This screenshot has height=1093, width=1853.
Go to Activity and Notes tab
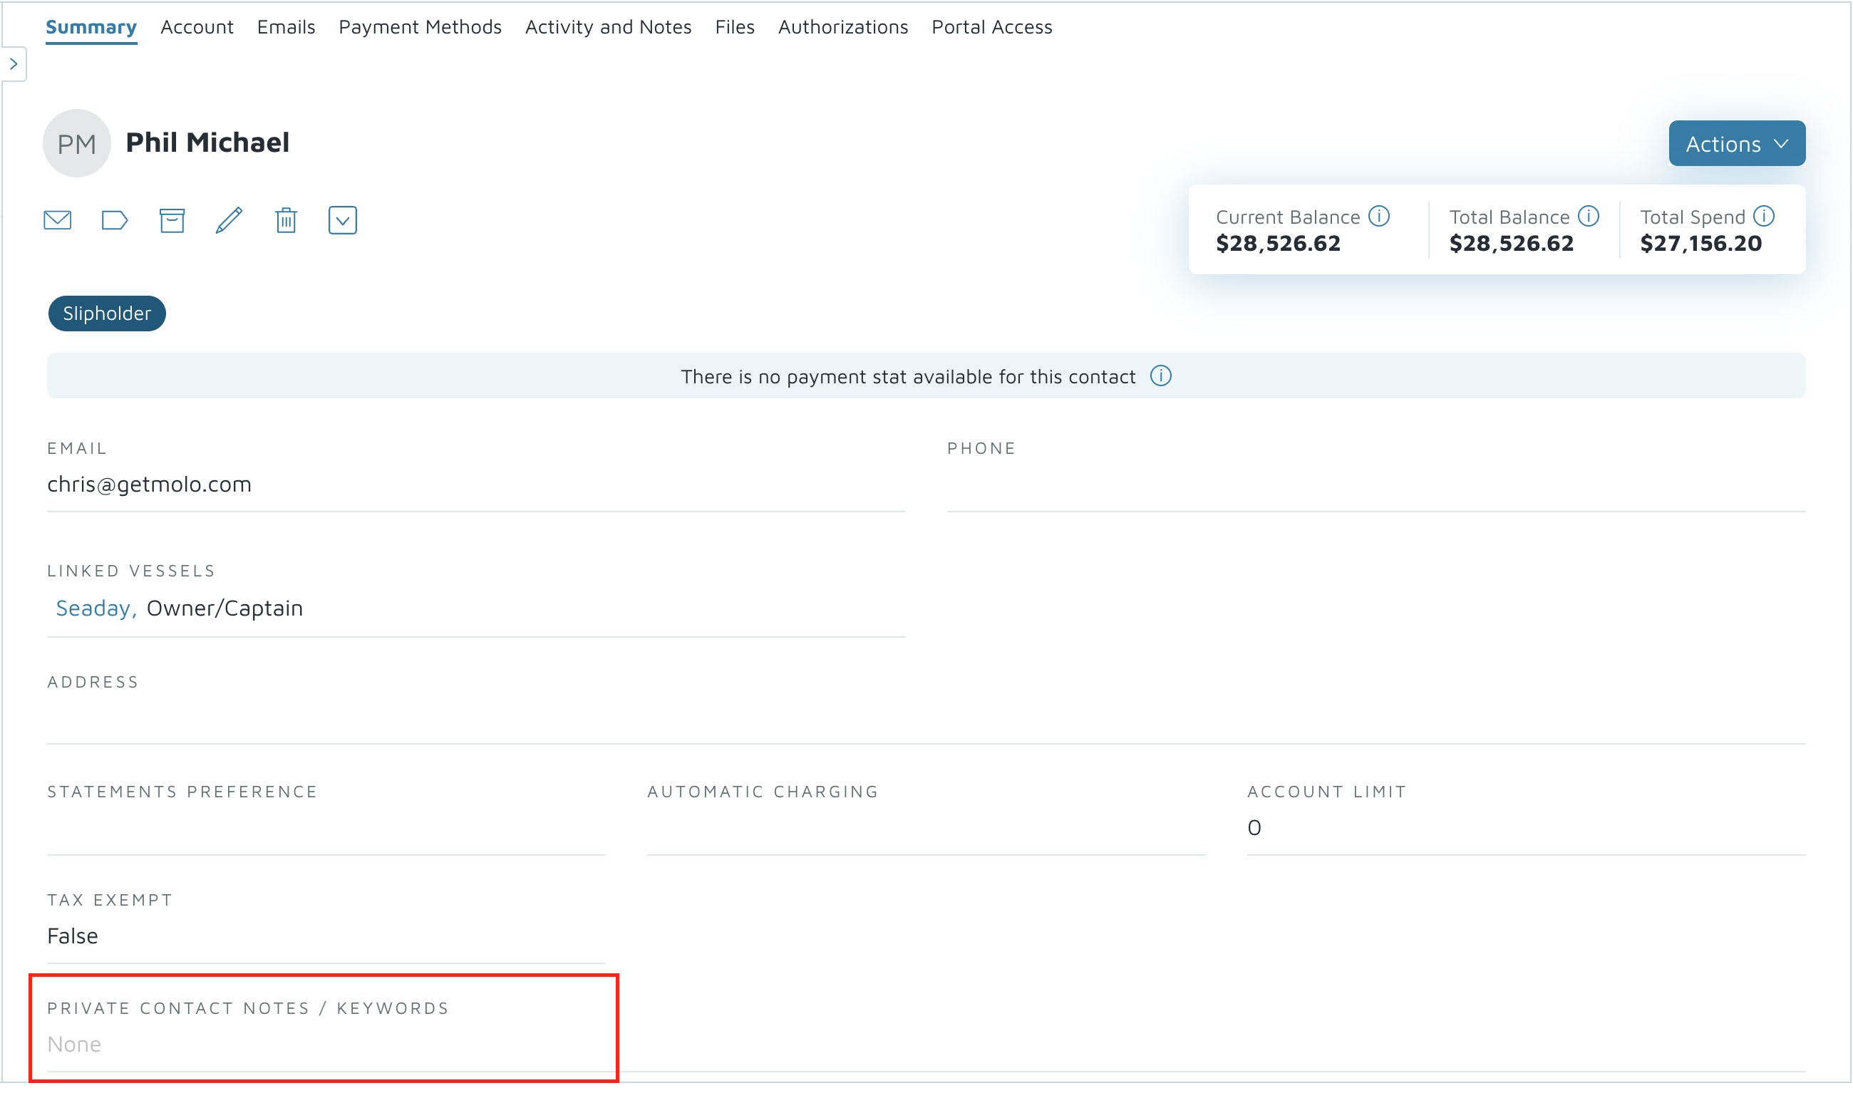coord(609,27)
